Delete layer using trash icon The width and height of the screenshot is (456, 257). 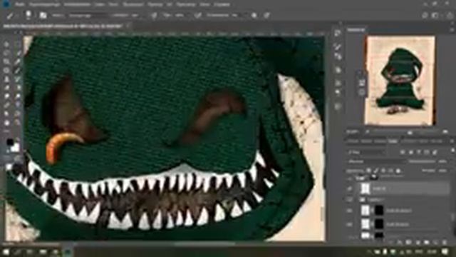445,243
